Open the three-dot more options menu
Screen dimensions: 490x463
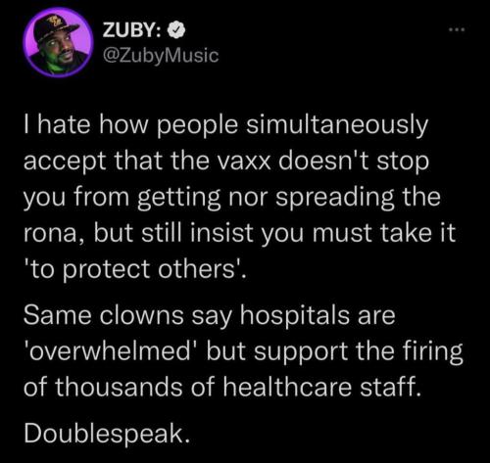[457, 30]
